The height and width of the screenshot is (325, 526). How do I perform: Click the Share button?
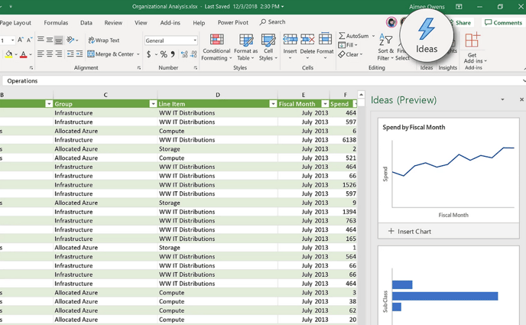(463, 23)
